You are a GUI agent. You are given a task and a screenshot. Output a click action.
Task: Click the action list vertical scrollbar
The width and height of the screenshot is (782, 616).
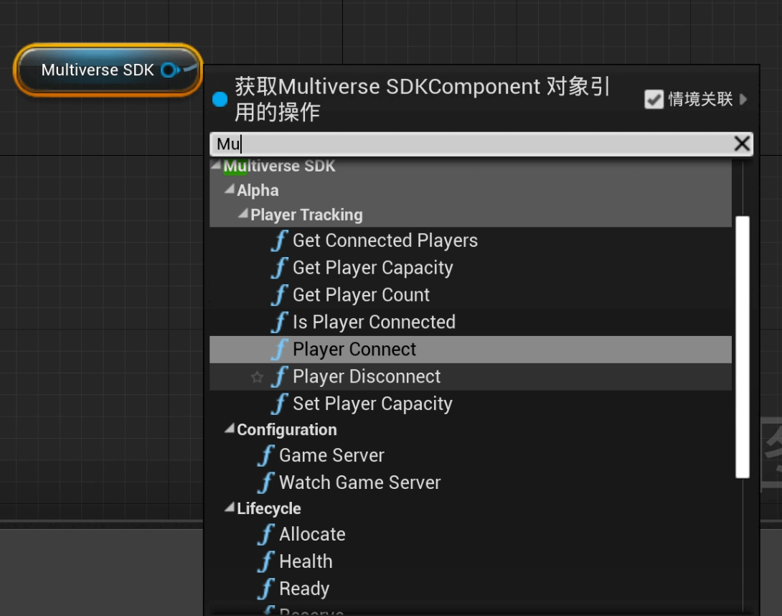(743, 347)
